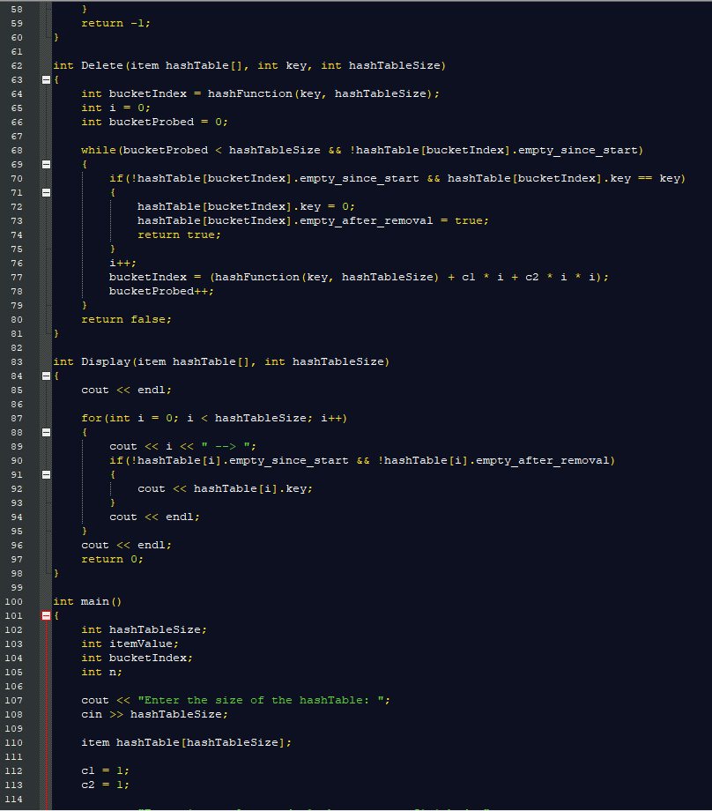Image resolution: width=712 pixels, height=811 pixels.
Task: Place cursor on 'cin >> hashTableSize;' line
Action: point(154,714)
